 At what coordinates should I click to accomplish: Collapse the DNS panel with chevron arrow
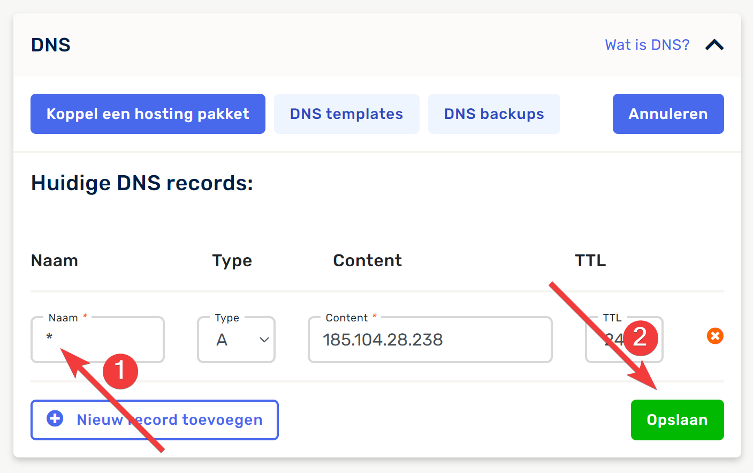714,45
